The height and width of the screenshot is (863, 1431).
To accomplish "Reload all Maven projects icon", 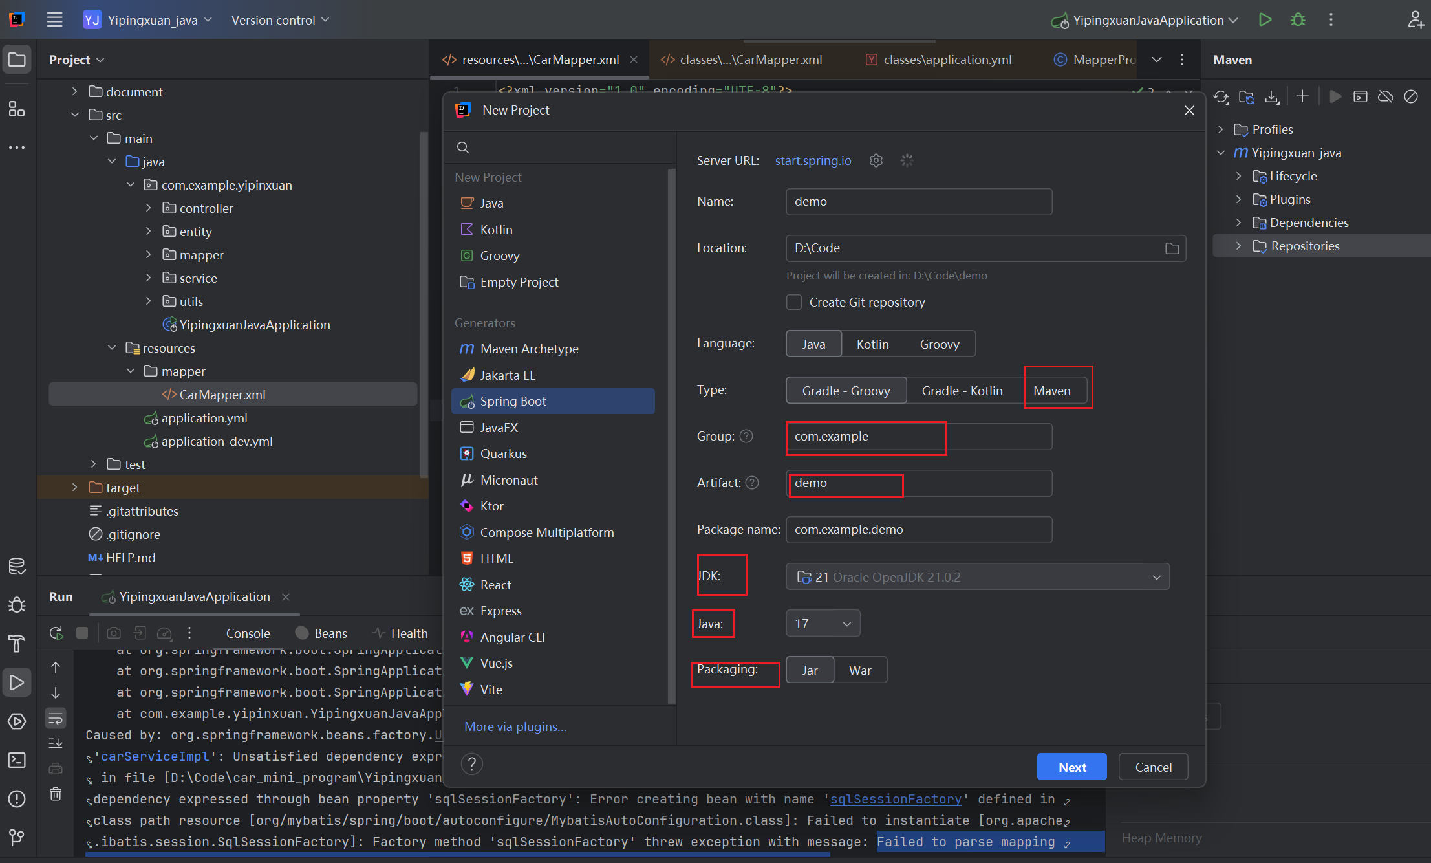I will (x=1221, y=96).
